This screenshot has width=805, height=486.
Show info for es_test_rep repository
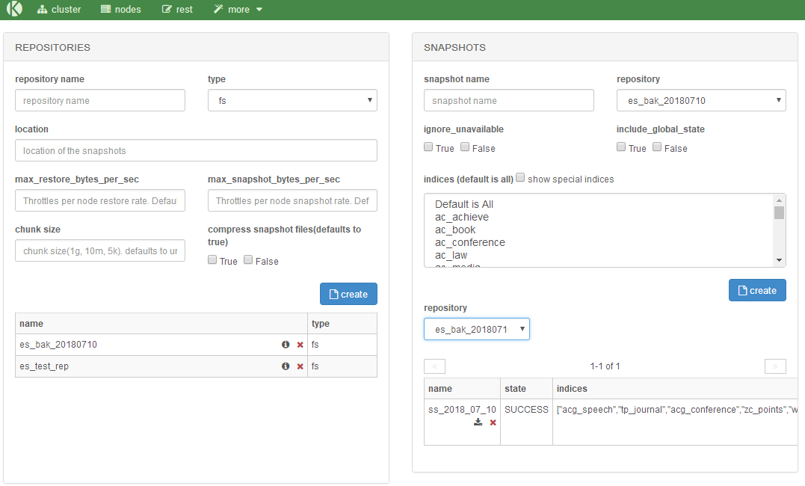coord(286,366)
